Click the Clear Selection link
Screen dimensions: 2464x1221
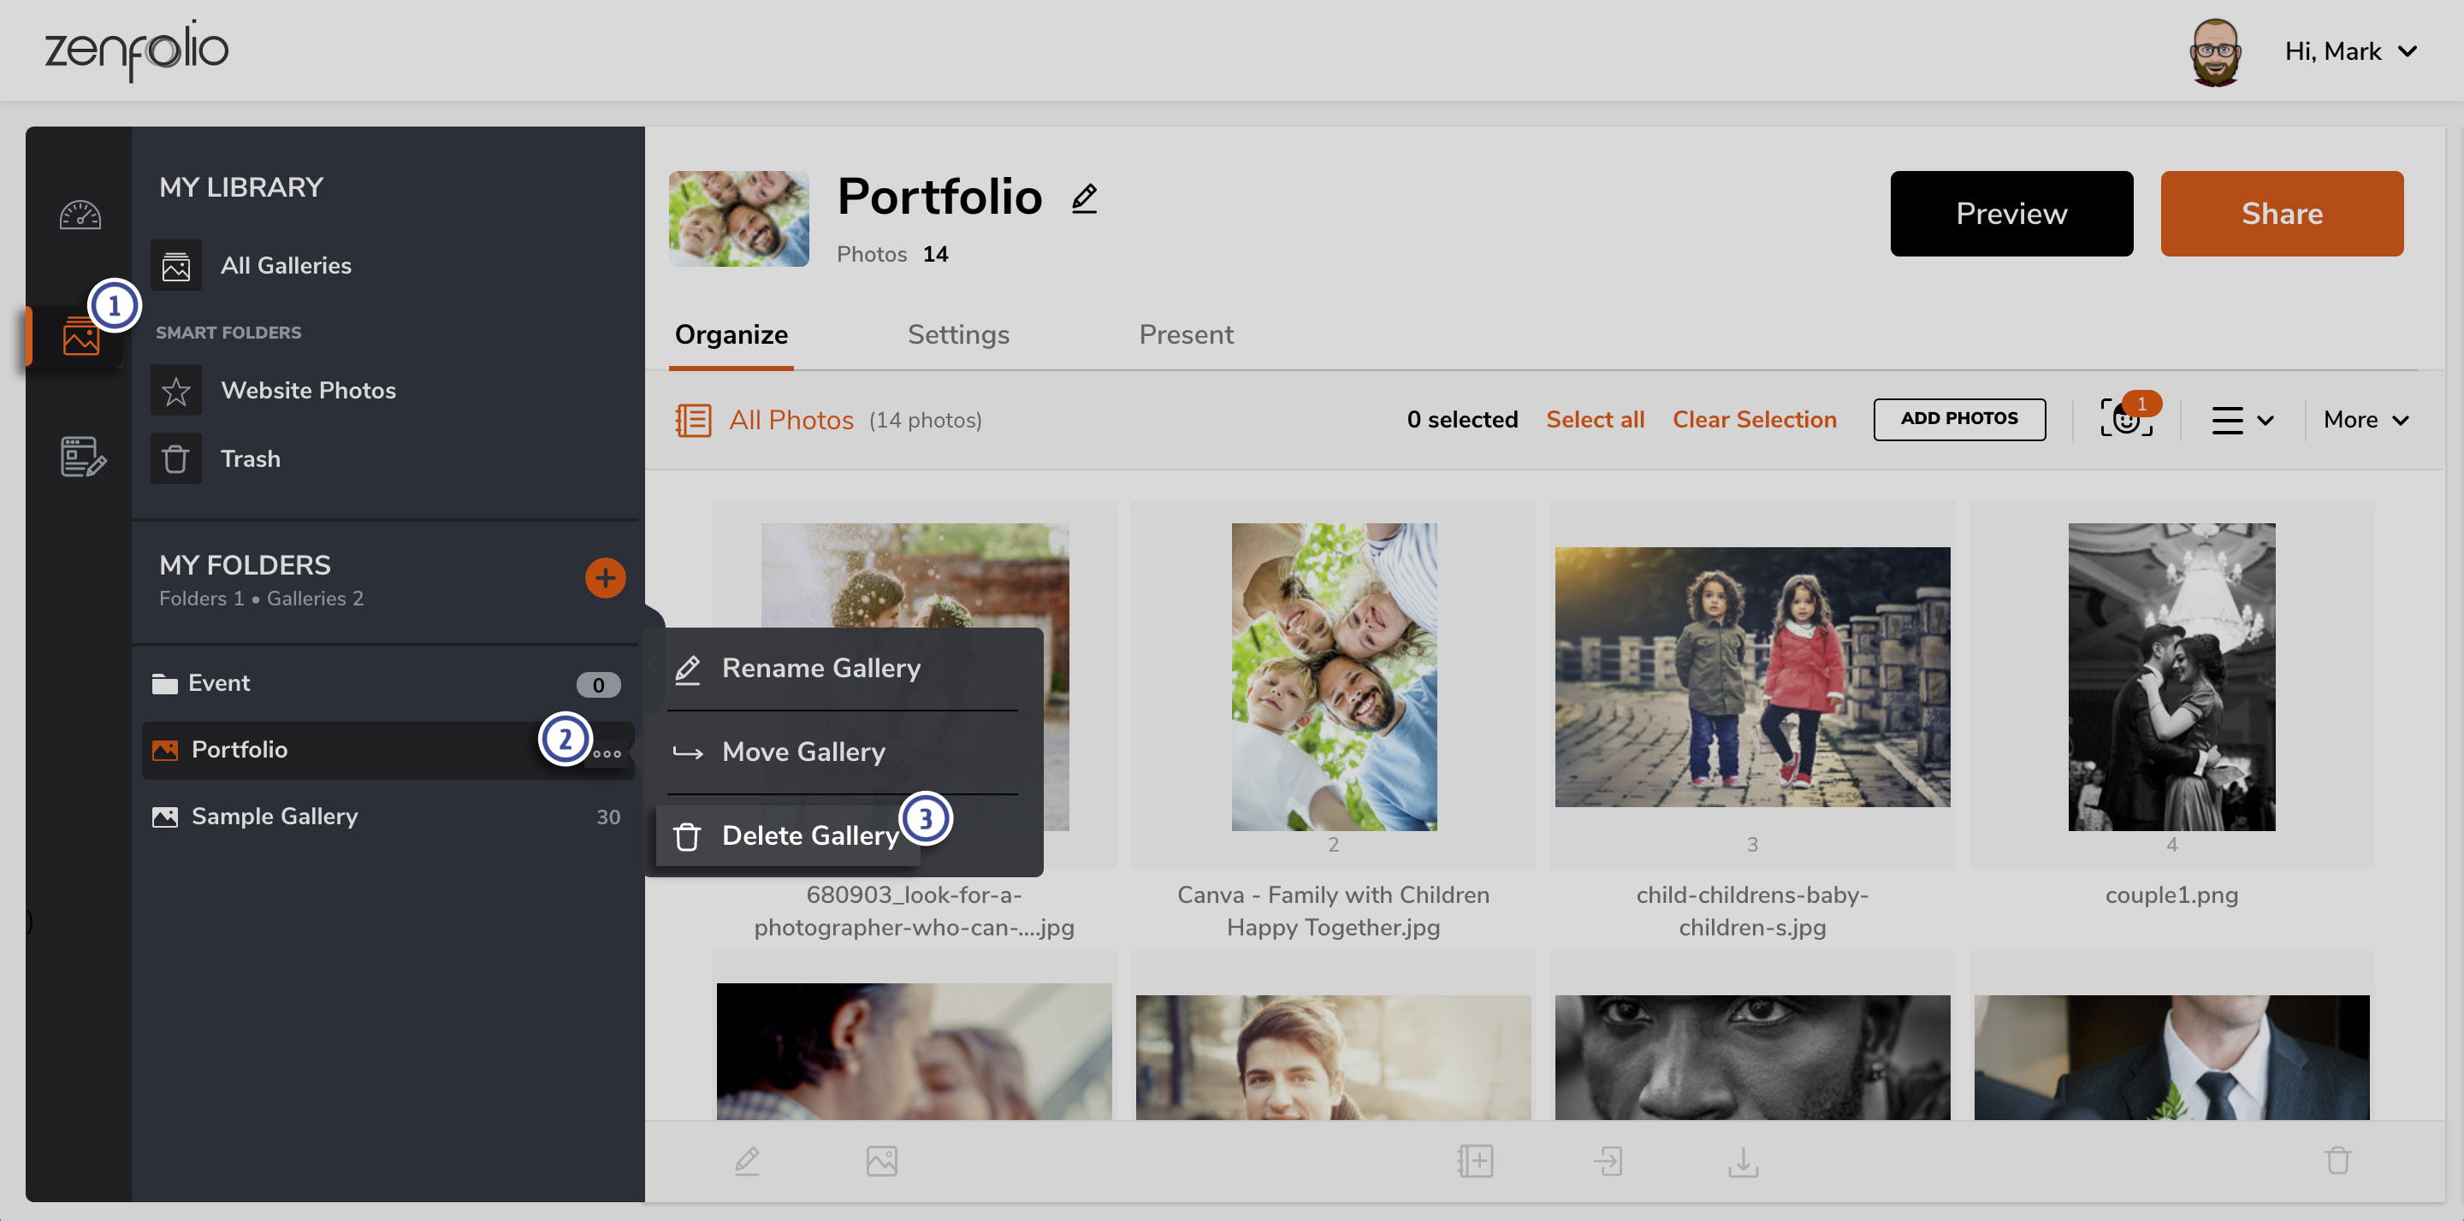point(1754,420)
